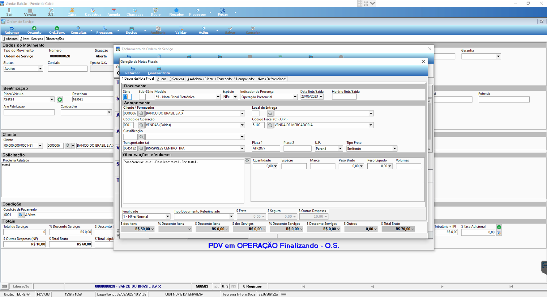547x297 pixels.
Task: Open the Garantia dropdown
Action: point(498,56)
